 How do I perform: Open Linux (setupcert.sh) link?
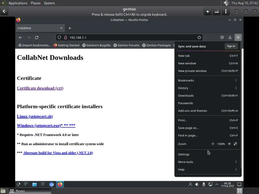[x=35, y=116]
